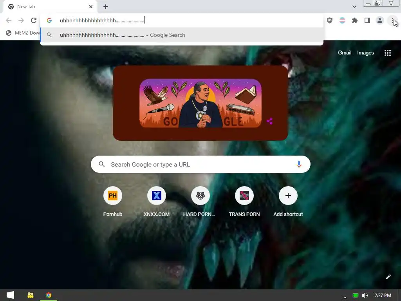Expand the tab search chevron
401x301 pixels.
[x=354, y=7]
